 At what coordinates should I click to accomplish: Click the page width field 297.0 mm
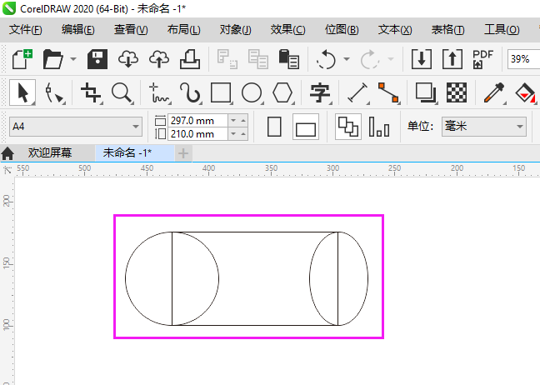(x=197, y=121)
